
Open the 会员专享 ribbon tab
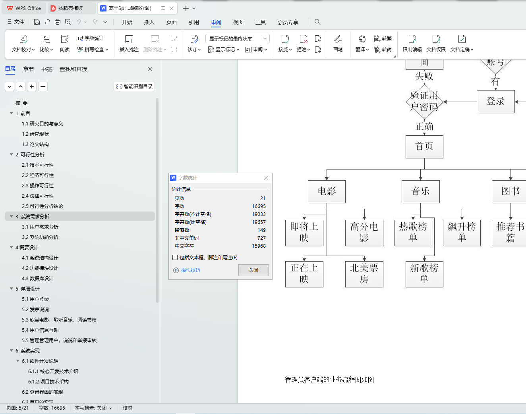[x=288, y=22]
